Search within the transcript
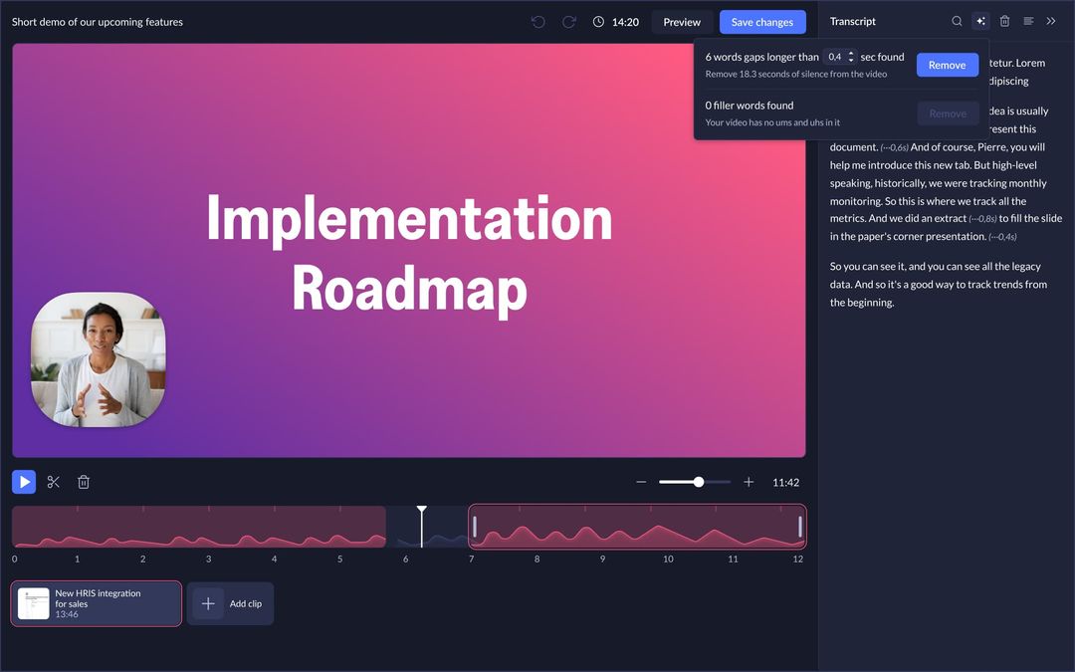The width and height of the screenshot is (1075, 672). (957, 20)
